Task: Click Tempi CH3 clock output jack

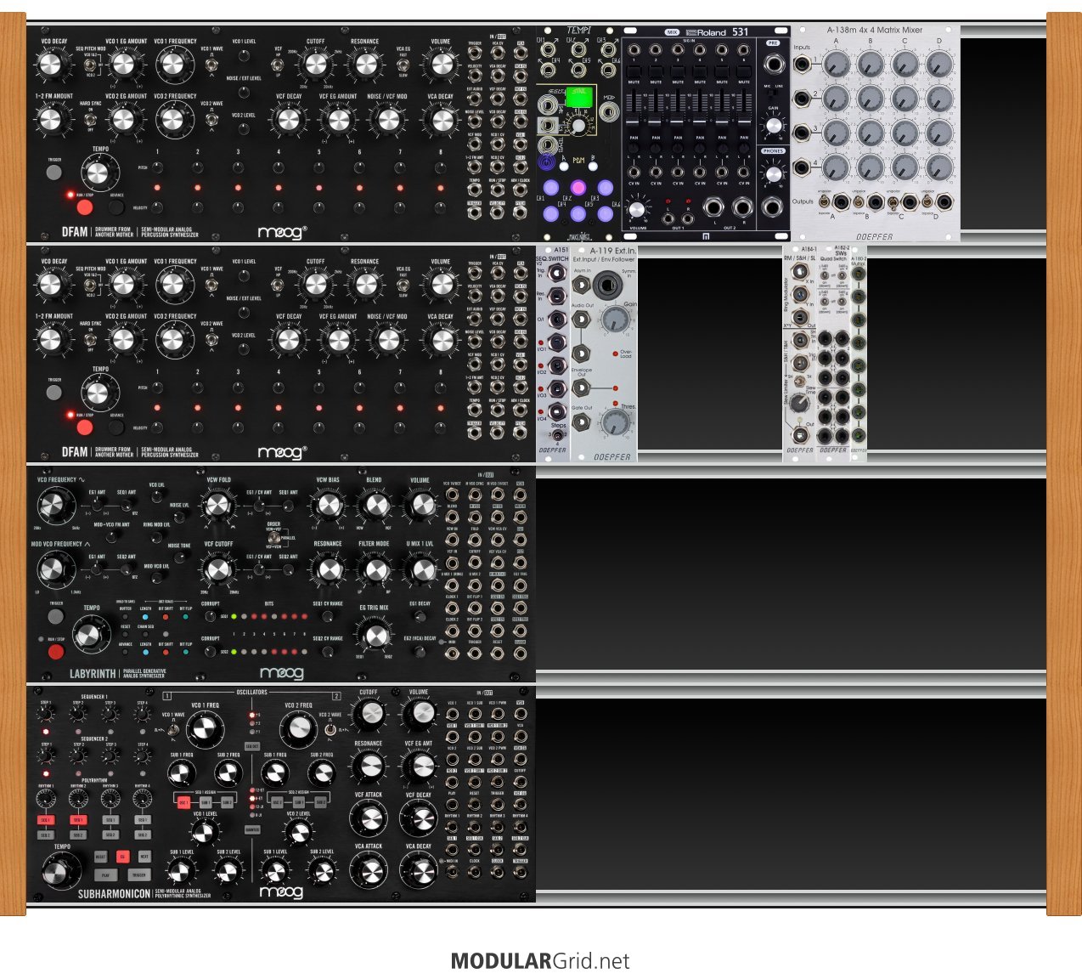Action: click(609, 48)
